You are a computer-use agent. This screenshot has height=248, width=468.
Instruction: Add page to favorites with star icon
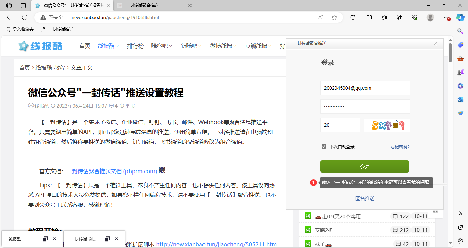coord(334,17)
